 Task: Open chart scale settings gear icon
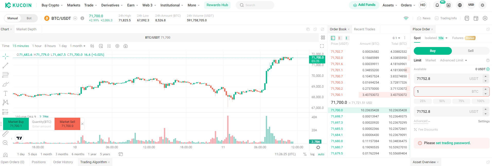[318, 147]
